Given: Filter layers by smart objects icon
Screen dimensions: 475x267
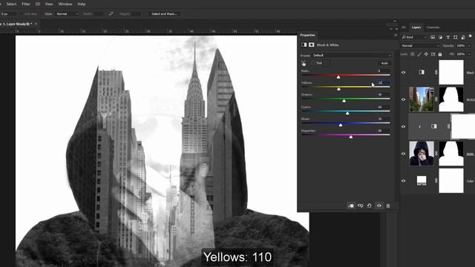Looking at the screenshot, I should (463, 37).
